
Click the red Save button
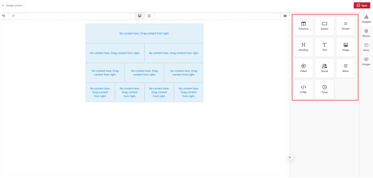coord(362,5)
